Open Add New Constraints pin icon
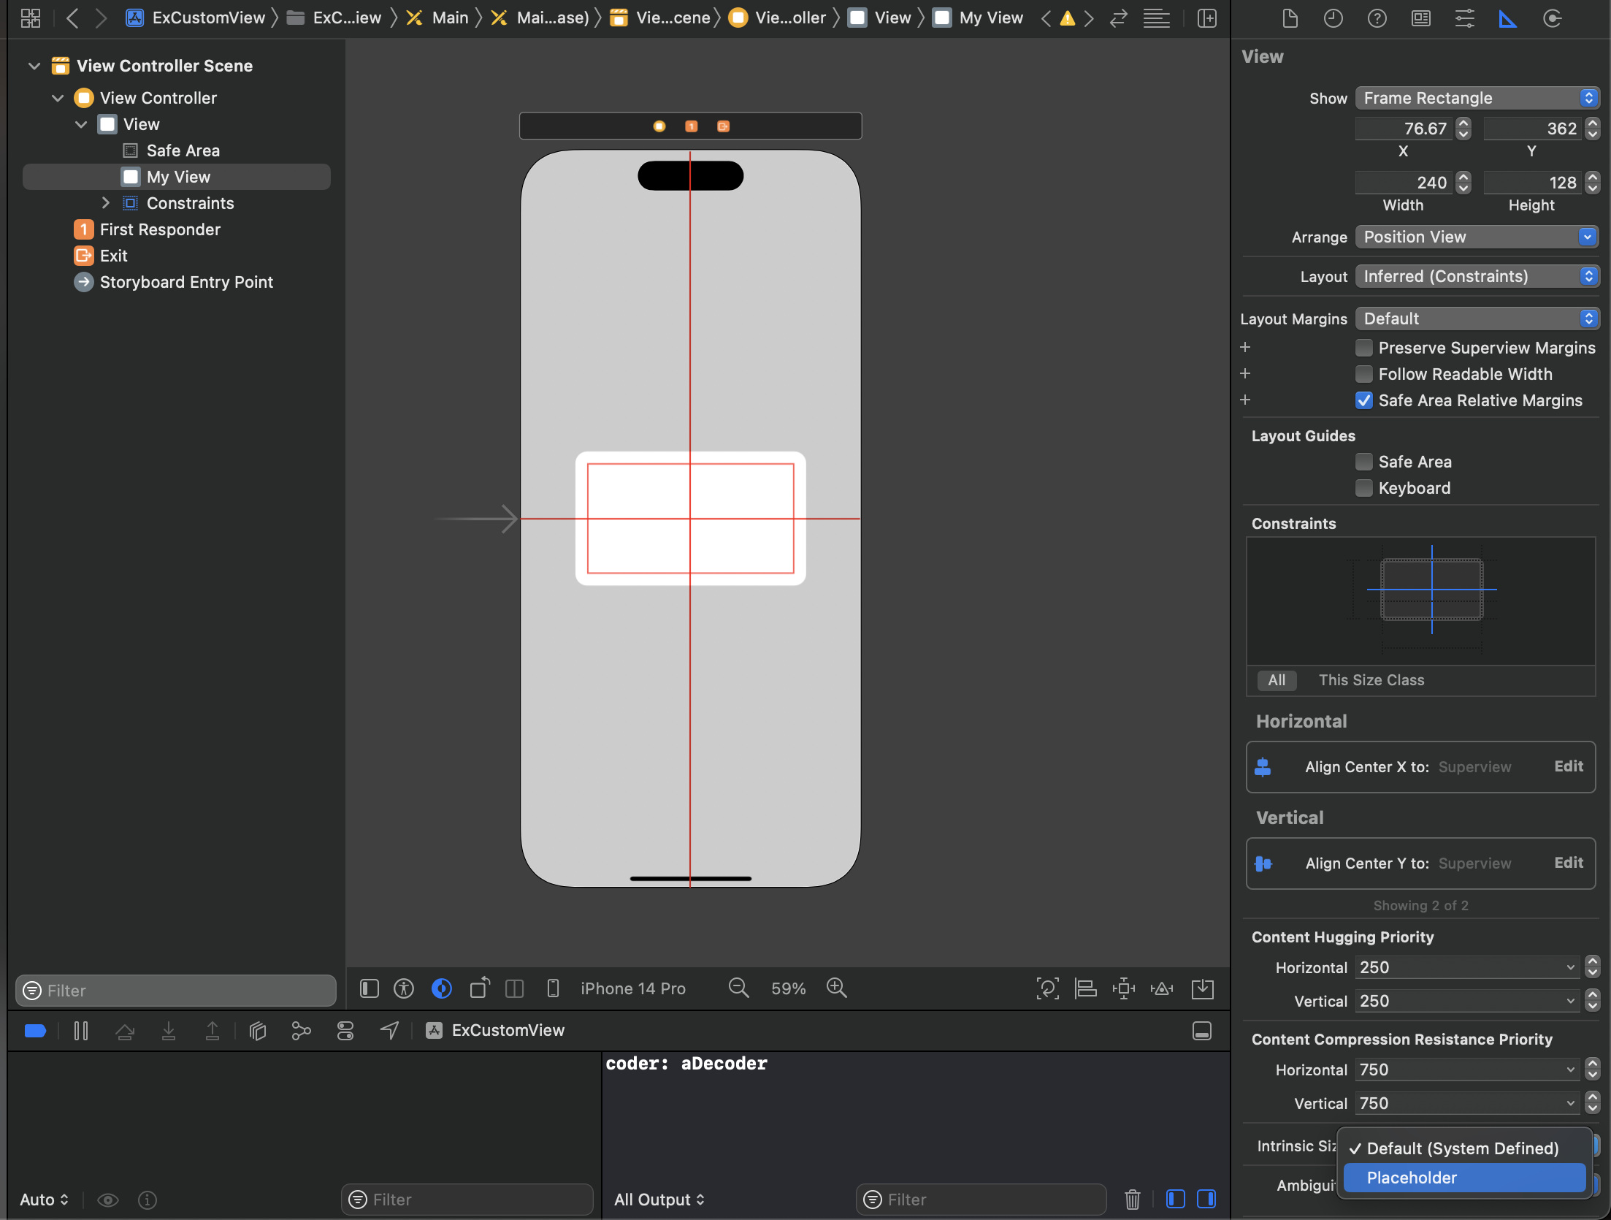1611x1220 pixels. (x=1123, y=988)
